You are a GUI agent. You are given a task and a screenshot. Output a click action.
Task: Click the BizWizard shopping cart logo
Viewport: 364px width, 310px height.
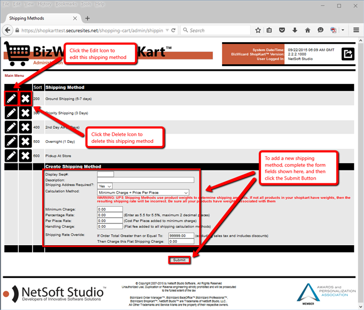tap(17, 54)
